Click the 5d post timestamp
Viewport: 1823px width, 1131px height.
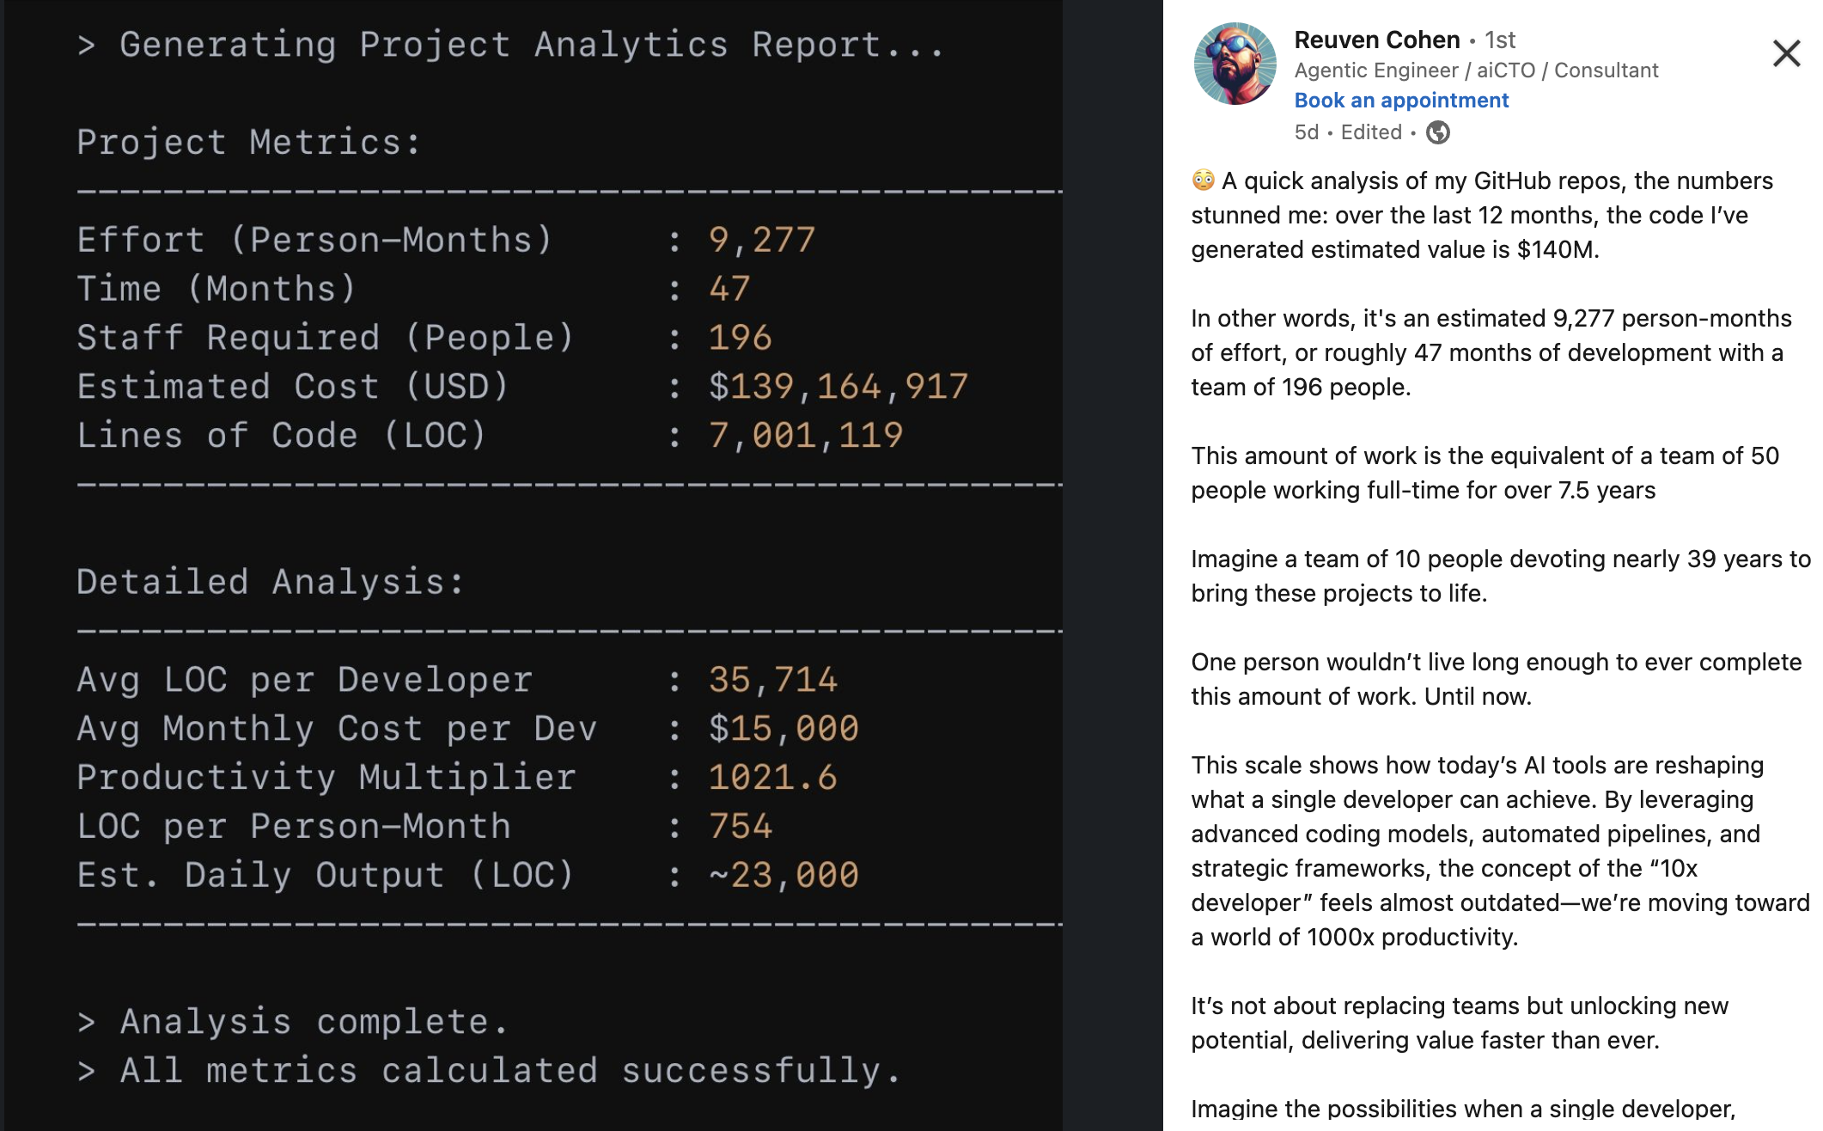pyautogui.click(x=1306, y=132)
